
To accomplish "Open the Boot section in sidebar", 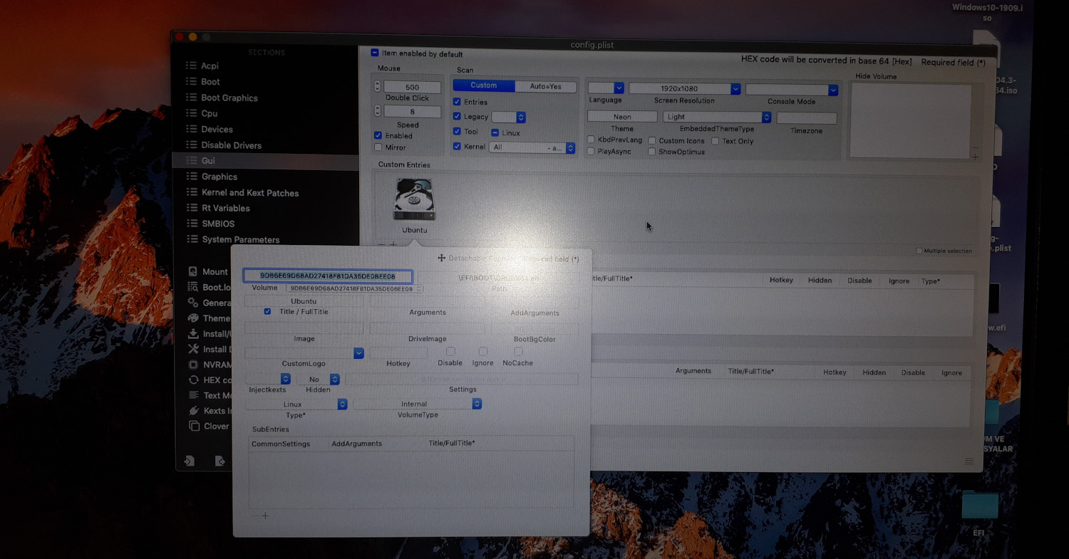I will click(x=210, y=82).
